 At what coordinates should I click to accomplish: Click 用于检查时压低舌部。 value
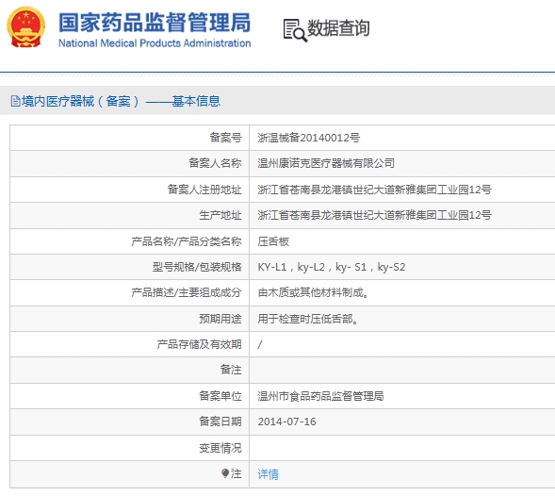[x=308, y=319]
